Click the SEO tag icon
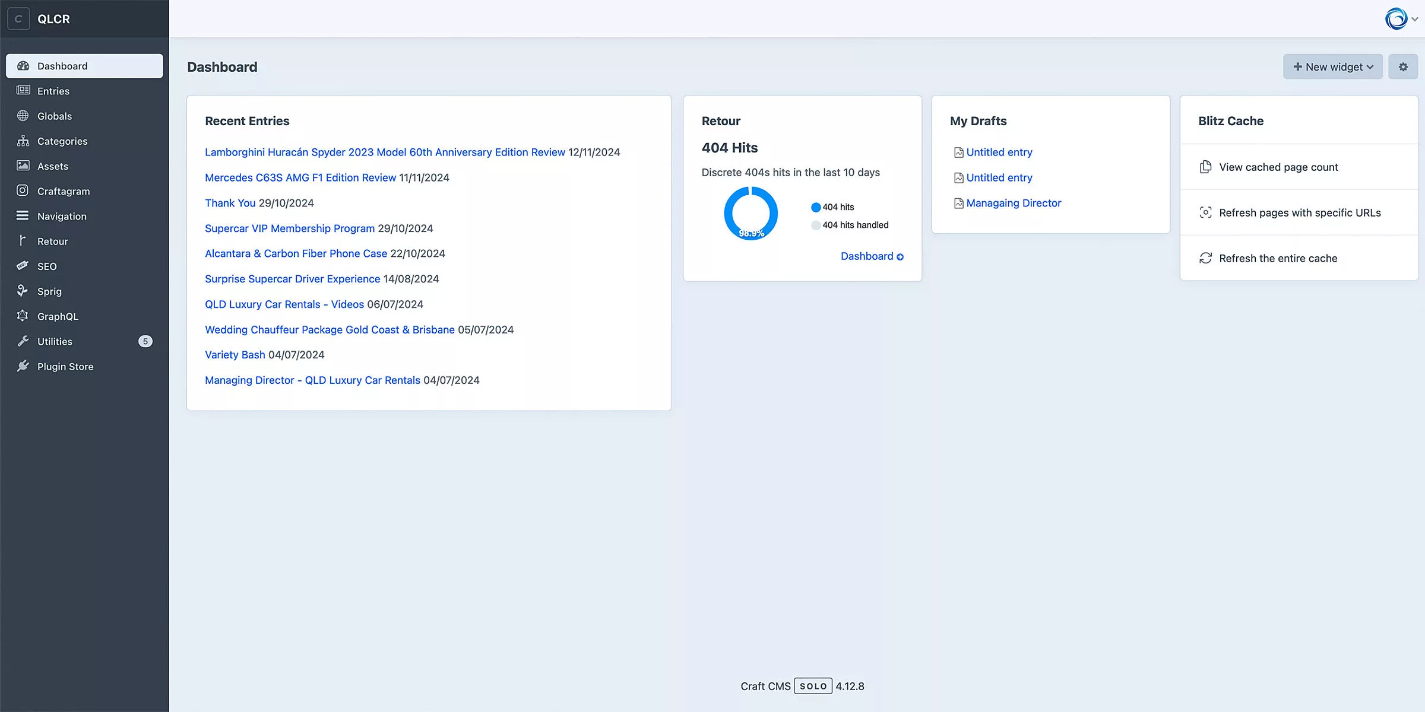 [23, 266]
